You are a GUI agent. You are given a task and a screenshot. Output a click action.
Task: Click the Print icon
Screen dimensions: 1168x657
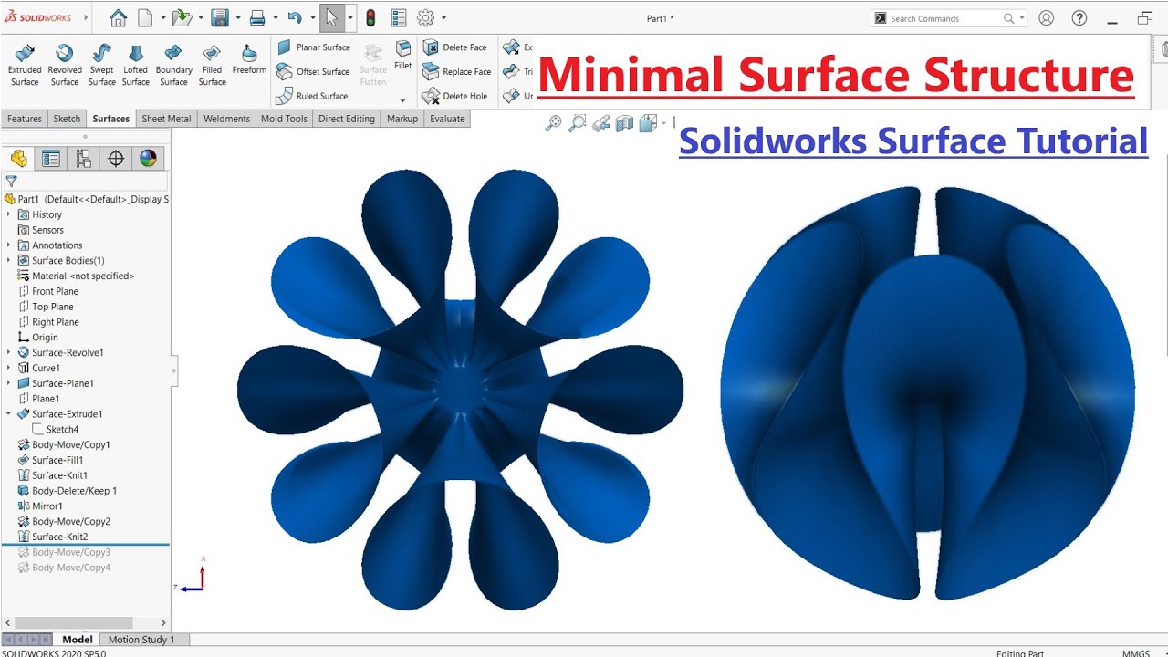pos(257,17)
